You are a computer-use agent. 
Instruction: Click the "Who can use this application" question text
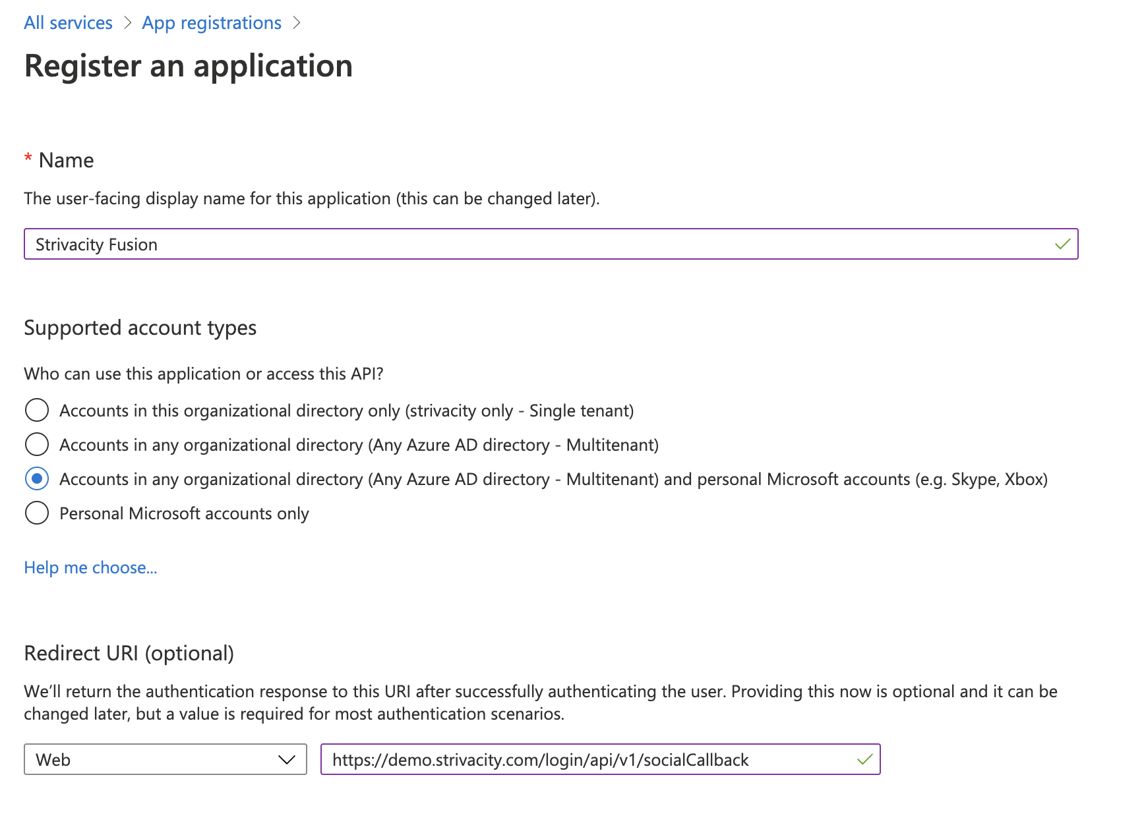point(203,374)
